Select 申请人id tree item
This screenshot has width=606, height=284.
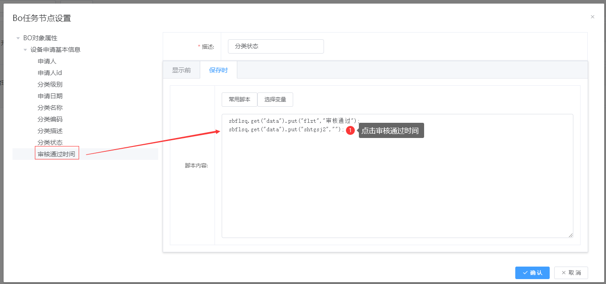pos(50,73)
